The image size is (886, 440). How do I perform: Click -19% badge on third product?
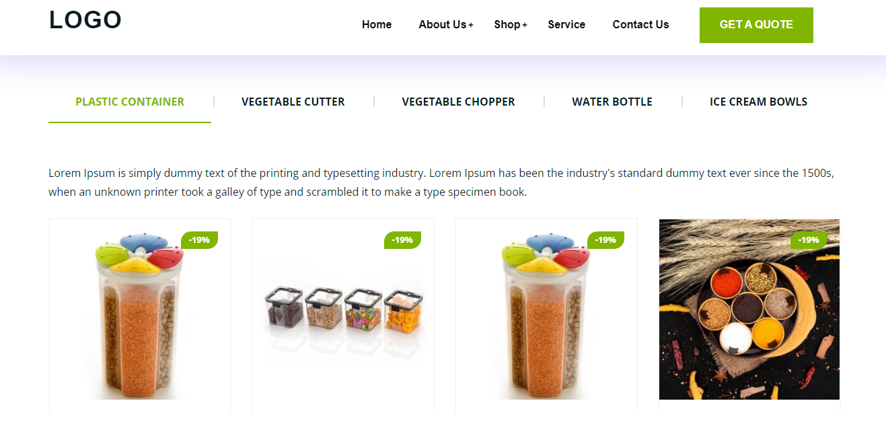tap(605, 240)
